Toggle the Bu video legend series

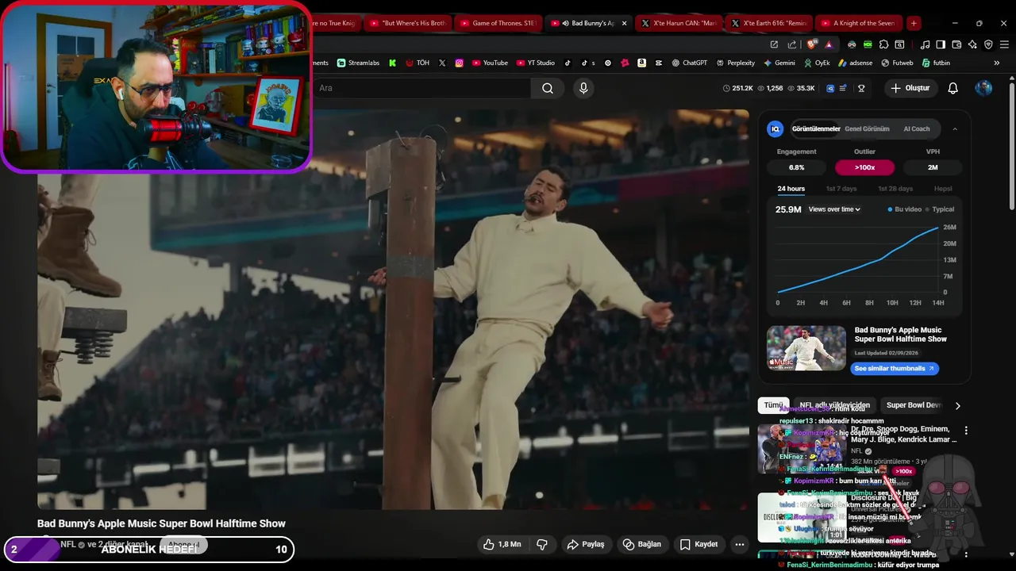tap(905, 209)
